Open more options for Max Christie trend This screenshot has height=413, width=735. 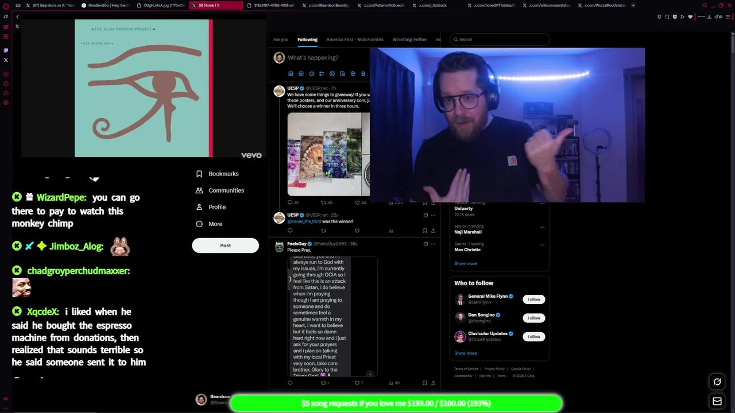(x=542, y=244)
